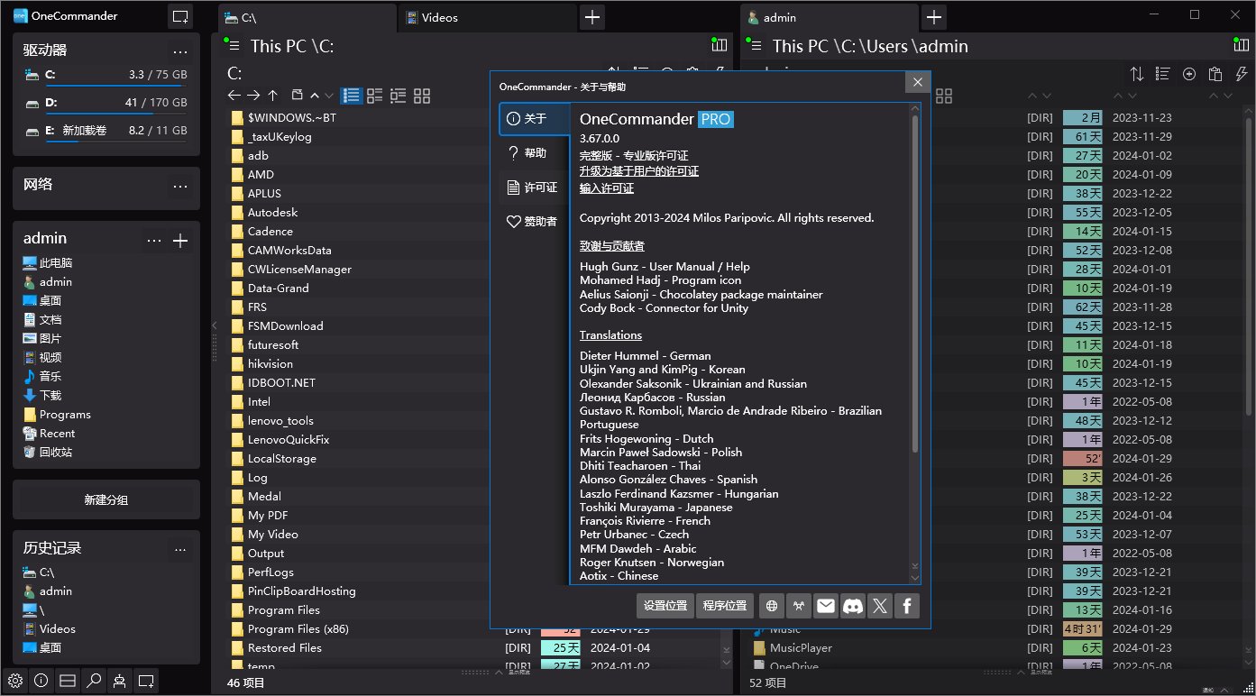Add a new tab in left pane

tap(591, 17)
